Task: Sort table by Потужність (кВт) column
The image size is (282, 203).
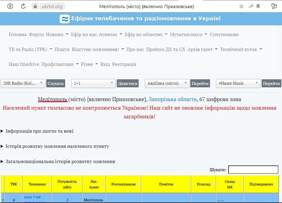Action: coord(67,184)
